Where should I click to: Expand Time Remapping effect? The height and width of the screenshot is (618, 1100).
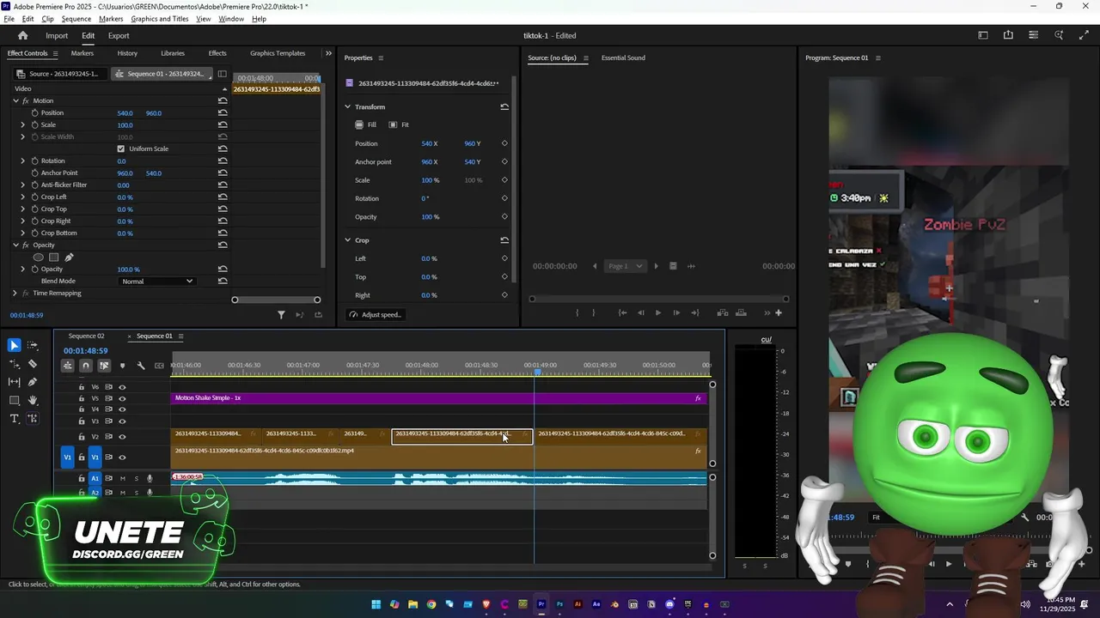tap(15, 293)
